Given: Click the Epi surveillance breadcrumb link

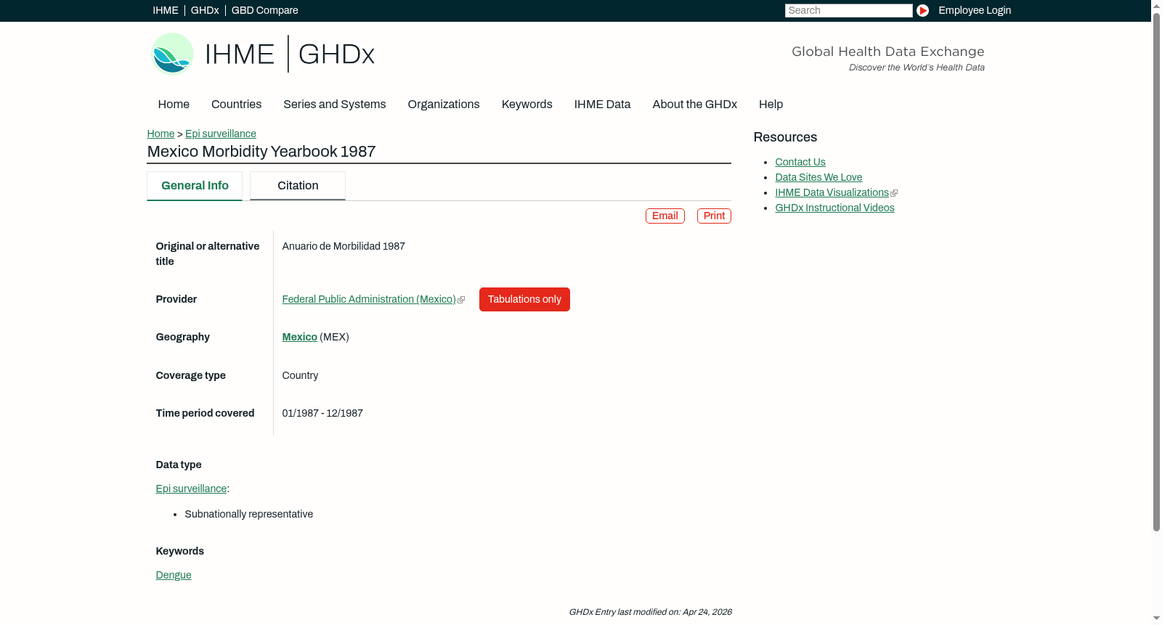Looking at the screenshot, I should (x=221, y=134).
